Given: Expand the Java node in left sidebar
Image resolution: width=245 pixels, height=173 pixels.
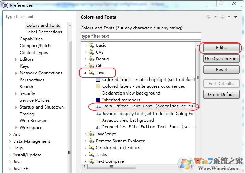Looking at the screenshot, I should click(10, 162).
